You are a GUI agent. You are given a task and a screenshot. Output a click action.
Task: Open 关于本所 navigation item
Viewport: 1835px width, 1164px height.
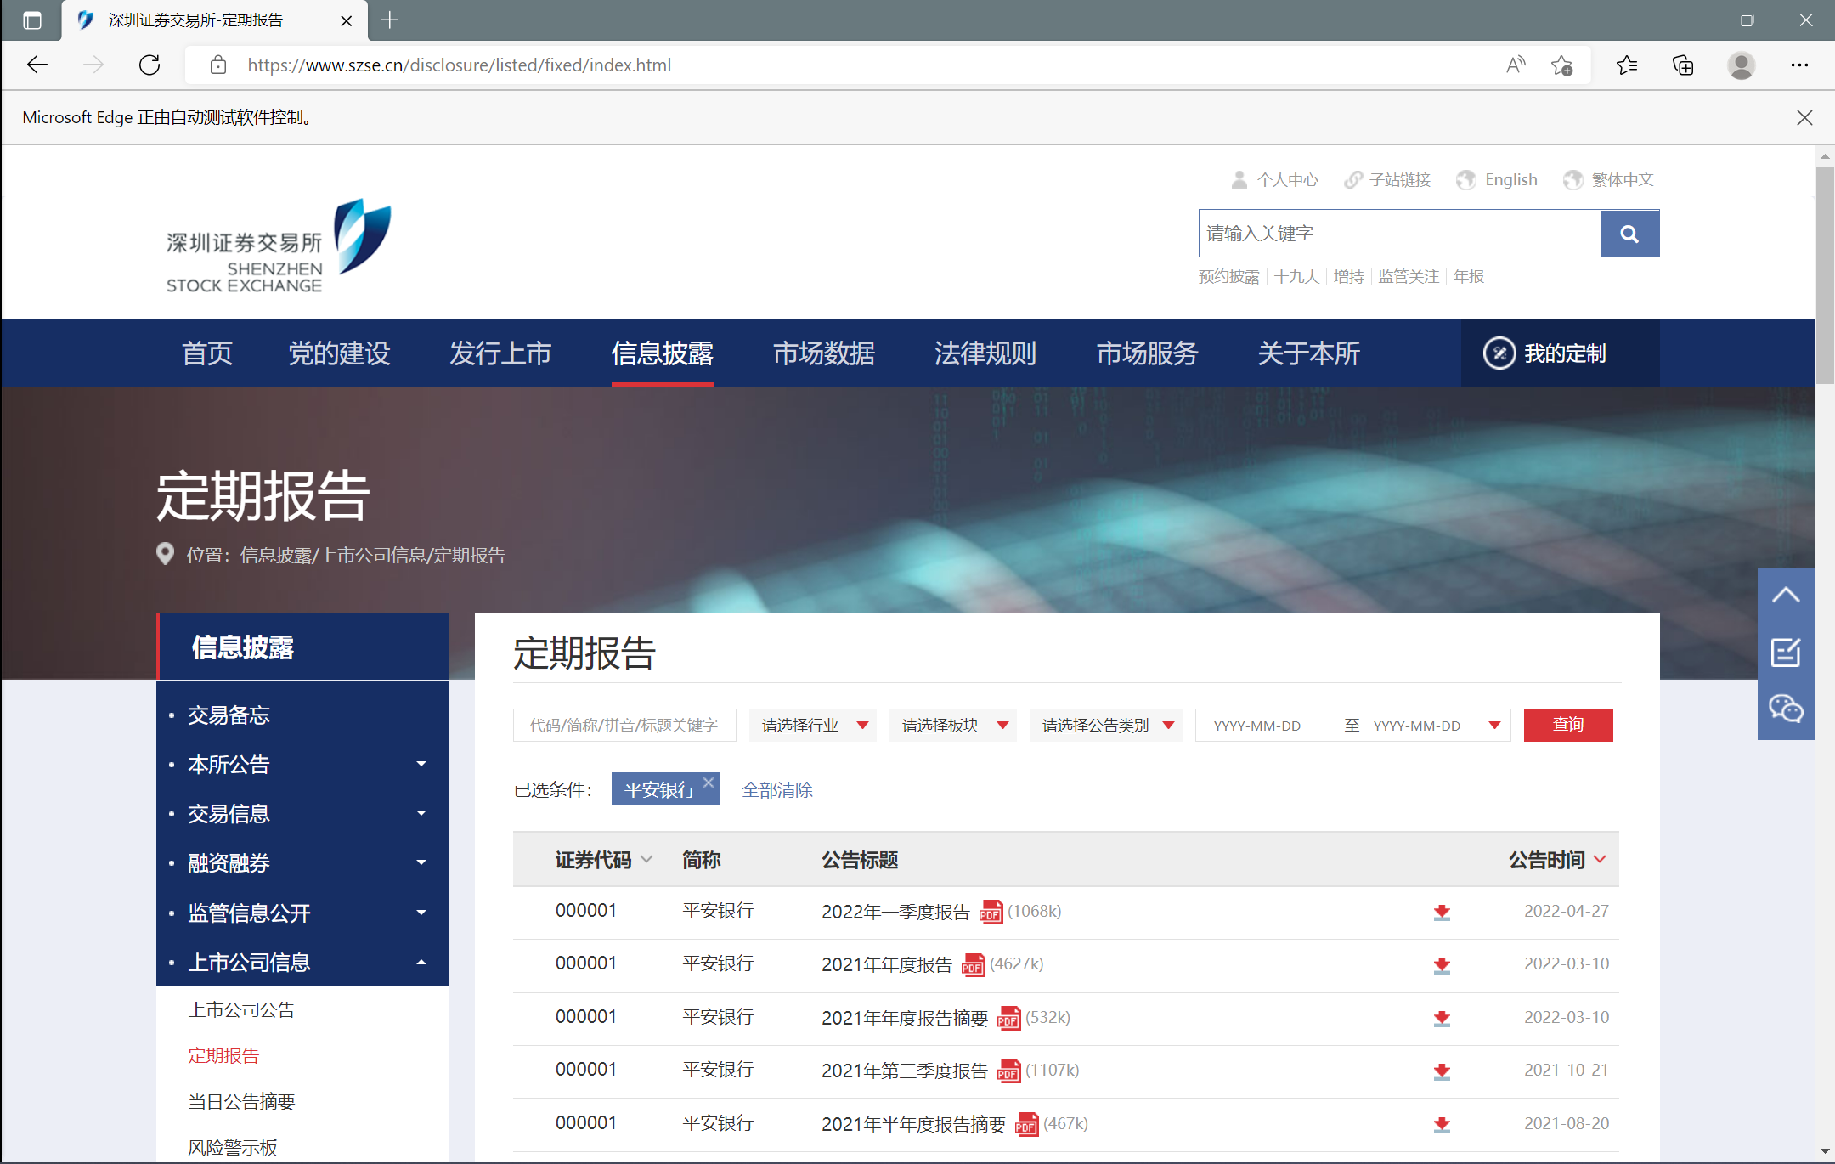1308,353
